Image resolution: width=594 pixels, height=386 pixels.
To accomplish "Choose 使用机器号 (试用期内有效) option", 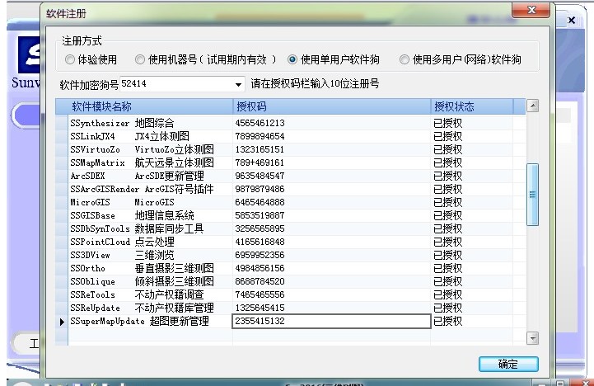I will tap(140, 59).
